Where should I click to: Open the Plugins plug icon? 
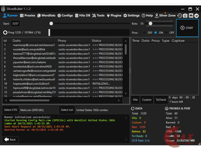click(x=108, y=15)
